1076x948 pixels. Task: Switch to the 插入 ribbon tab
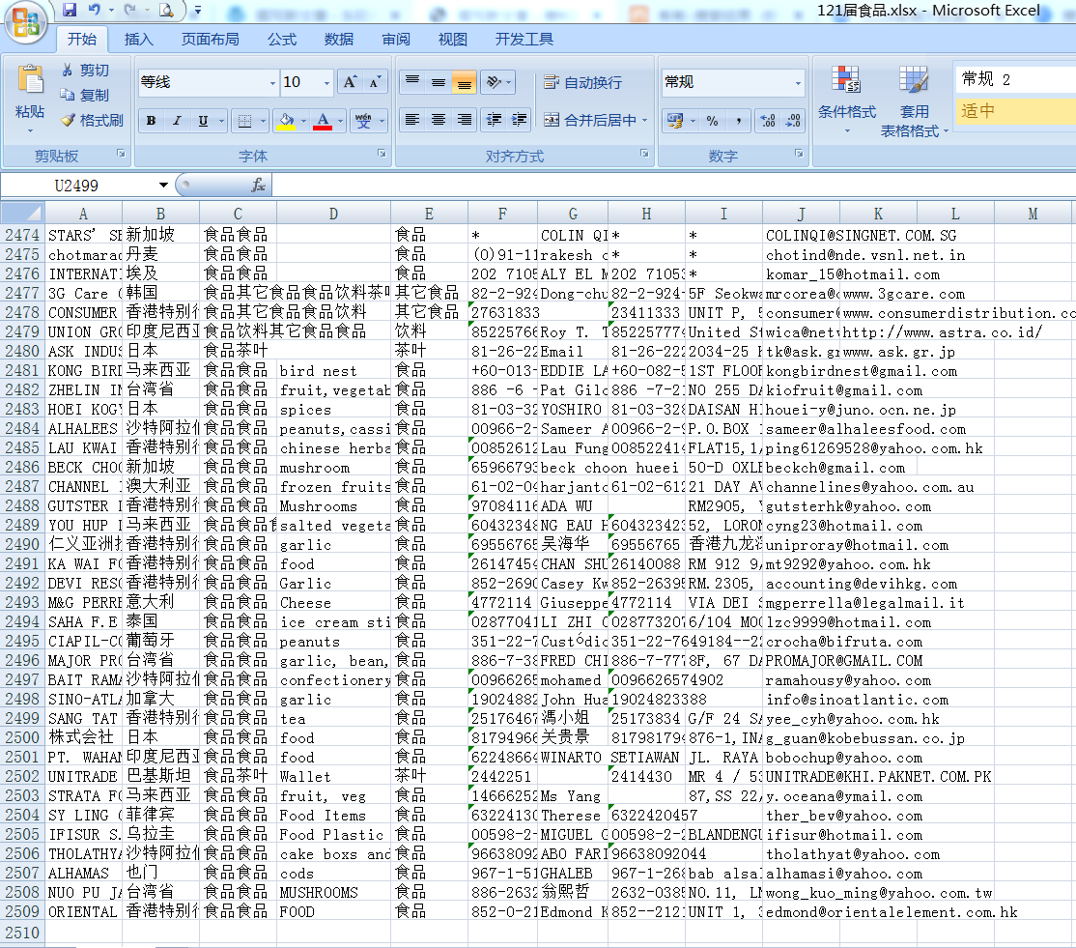[x=139, y=39]
